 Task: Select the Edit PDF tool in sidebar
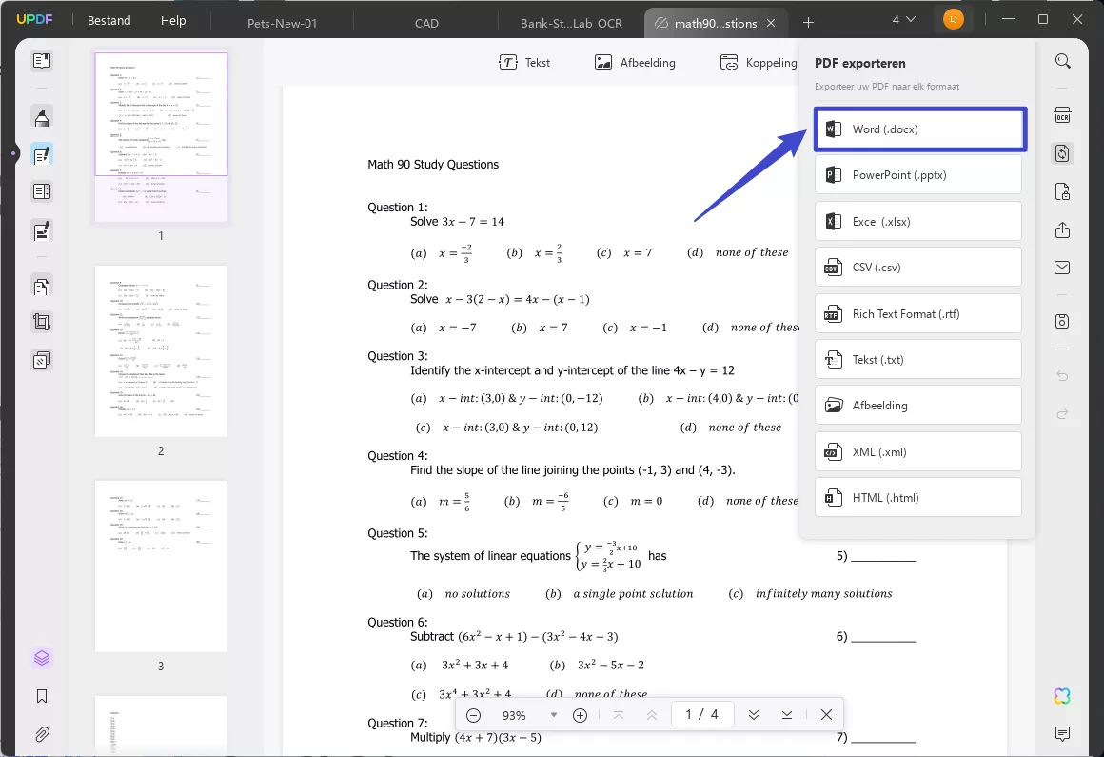coord(42,154)
